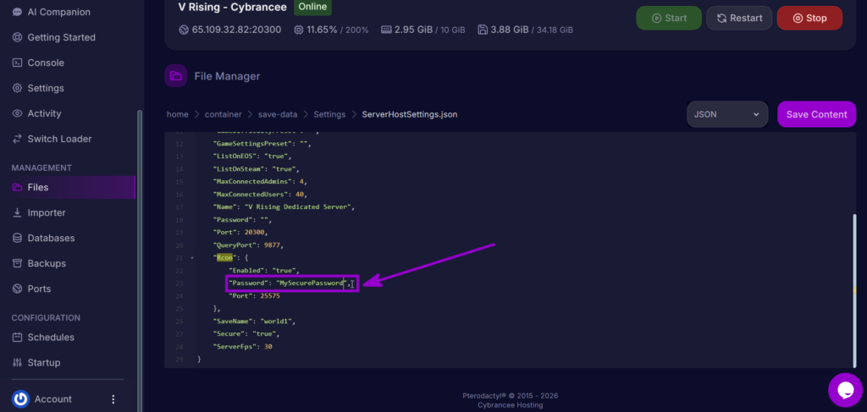Click the "MaxConnectedAdmins": 4 line
Image resolution: width=867 pixels, height=412 pixels.
(260, 182)
